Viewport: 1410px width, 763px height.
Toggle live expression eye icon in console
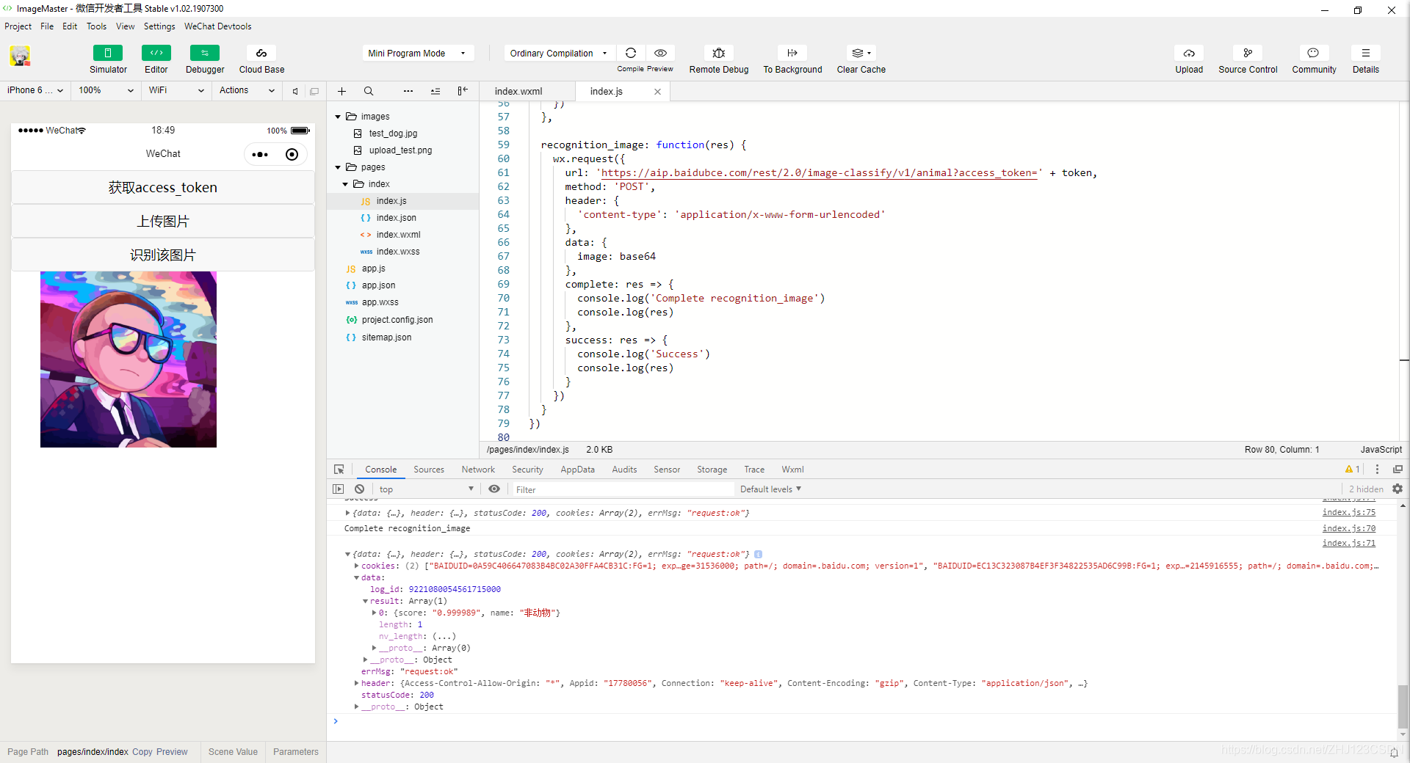coord(494,489)
